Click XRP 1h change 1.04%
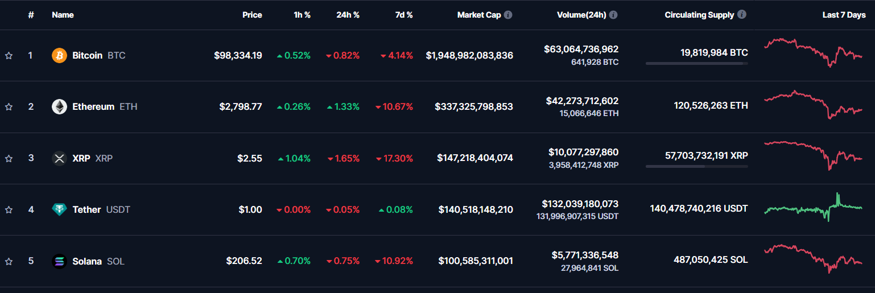The image size is (875, 293). tap(294, 158)
